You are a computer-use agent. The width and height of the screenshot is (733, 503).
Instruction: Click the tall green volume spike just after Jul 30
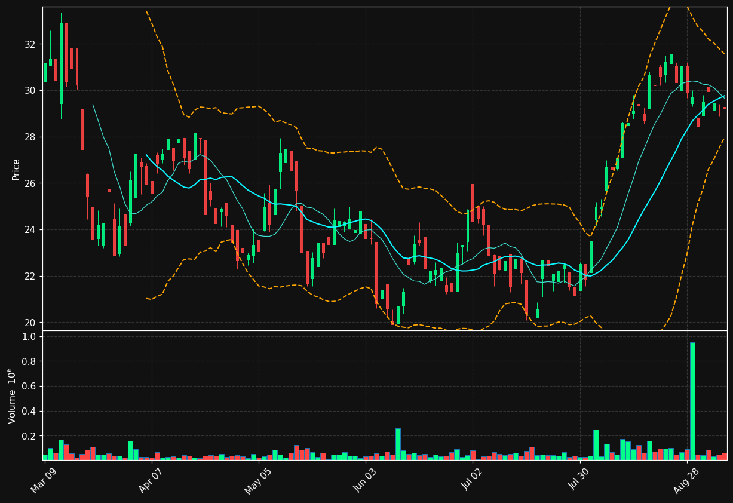596,444
